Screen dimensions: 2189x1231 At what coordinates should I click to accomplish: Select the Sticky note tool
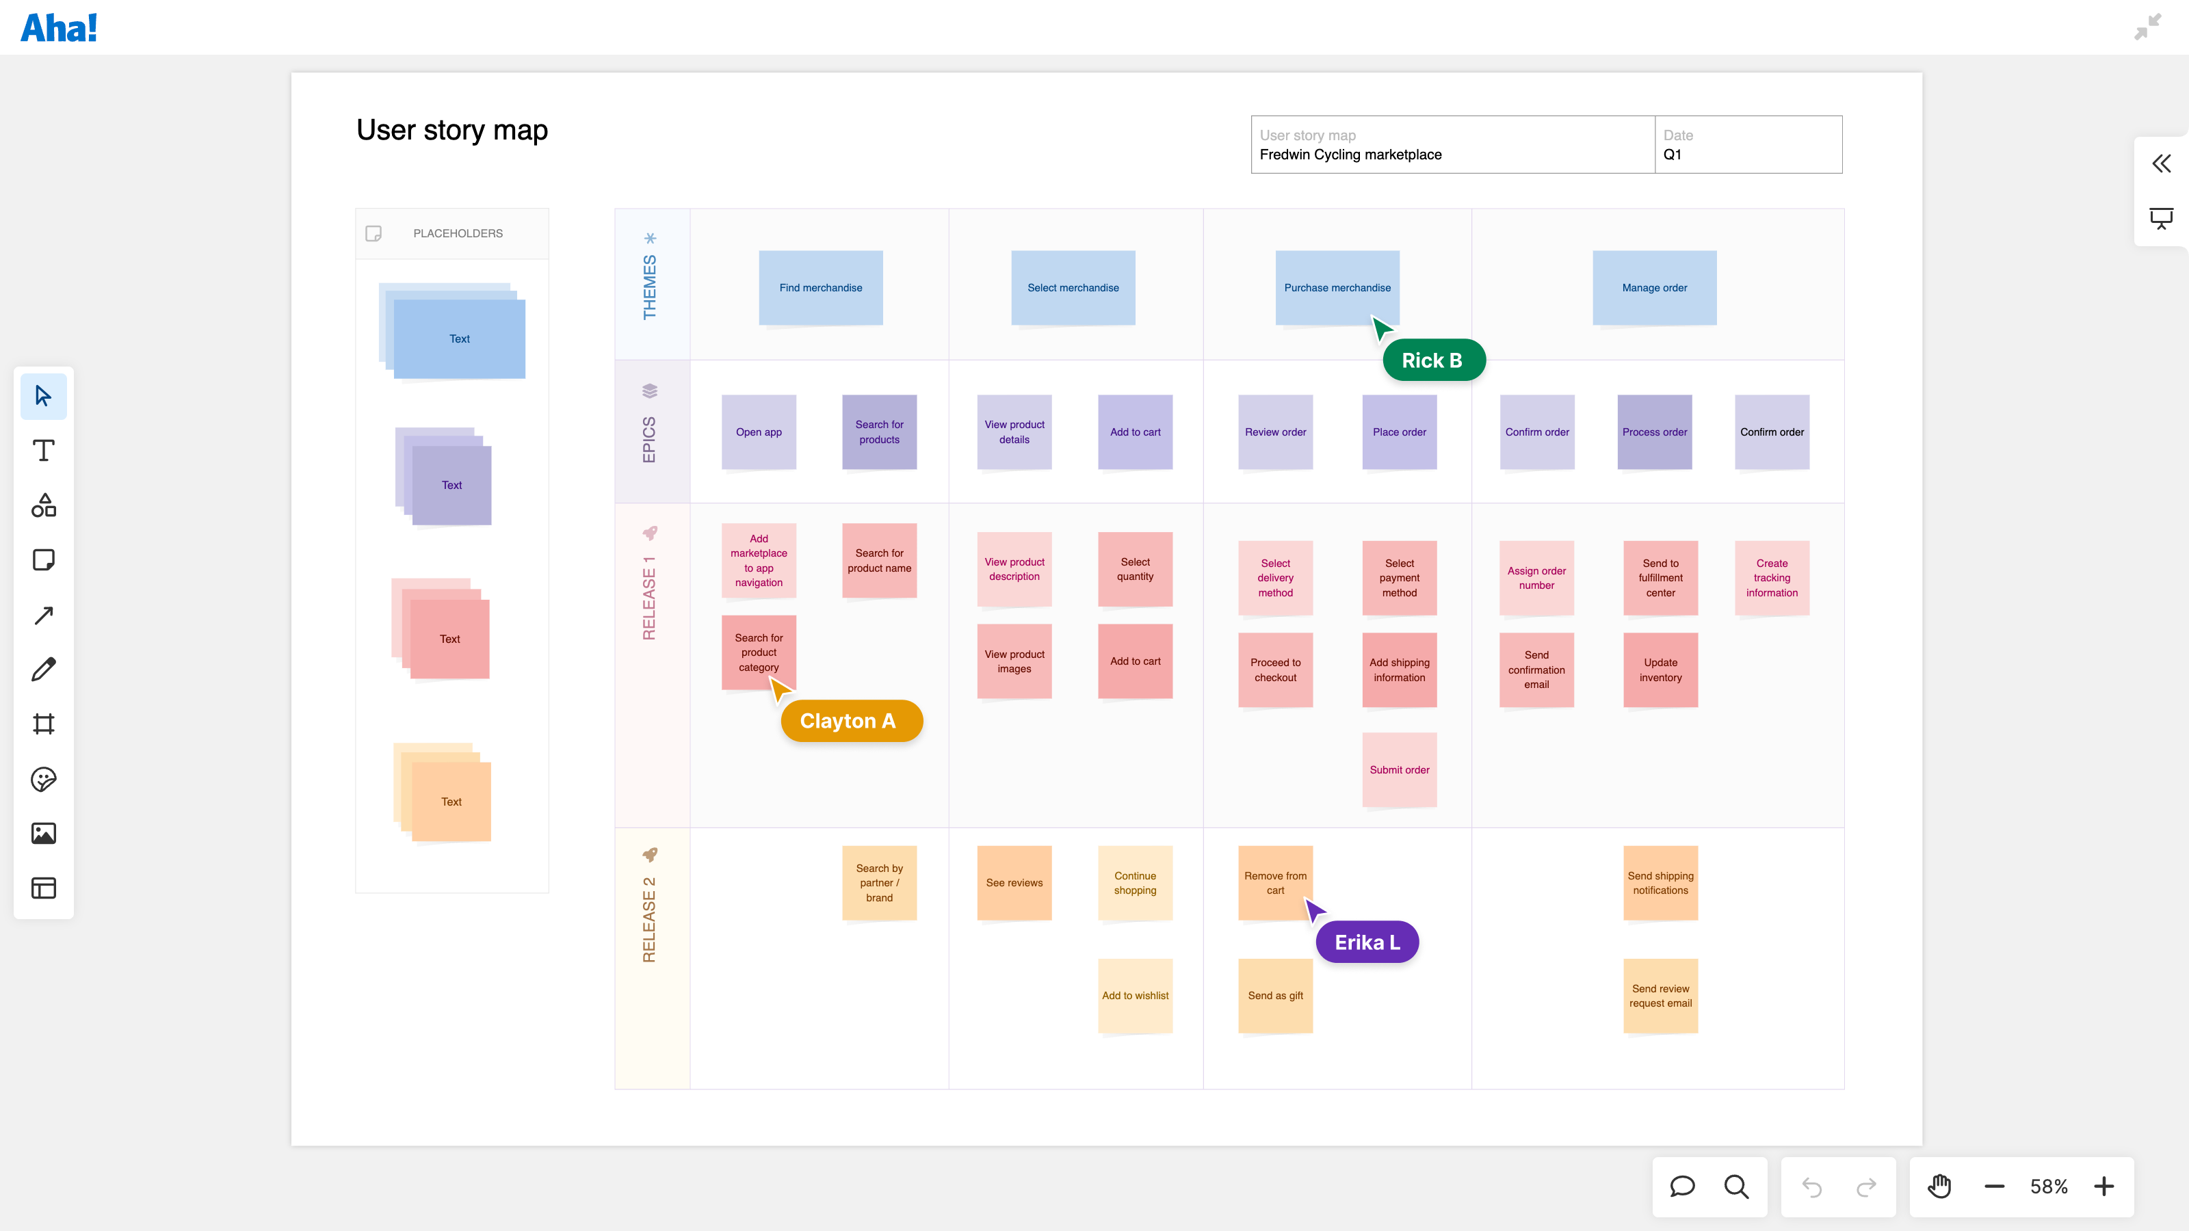[x=43, y=559]
